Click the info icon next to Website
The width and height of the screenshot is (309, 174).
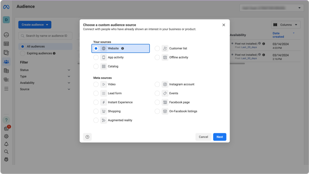[x=123, y=48]
